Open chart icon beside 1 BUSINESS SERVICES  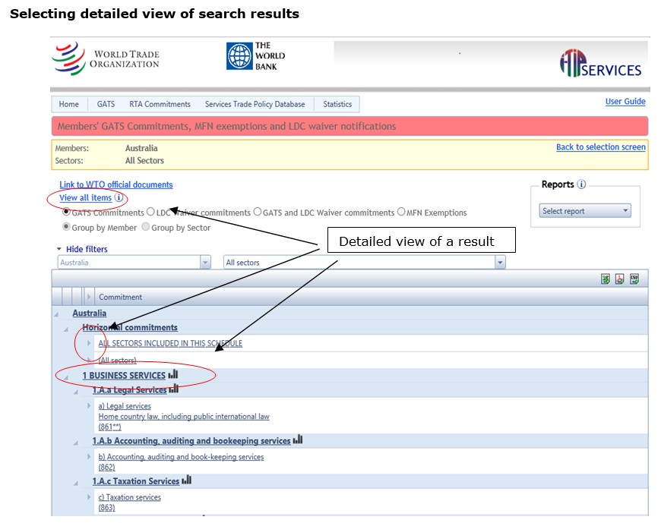coord(173,374)
